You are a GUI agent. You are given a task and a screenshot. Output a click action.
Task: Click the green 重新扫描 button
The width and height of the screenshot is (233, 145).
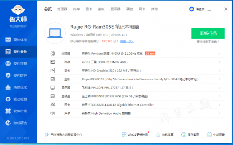click(x=208, y=33)
